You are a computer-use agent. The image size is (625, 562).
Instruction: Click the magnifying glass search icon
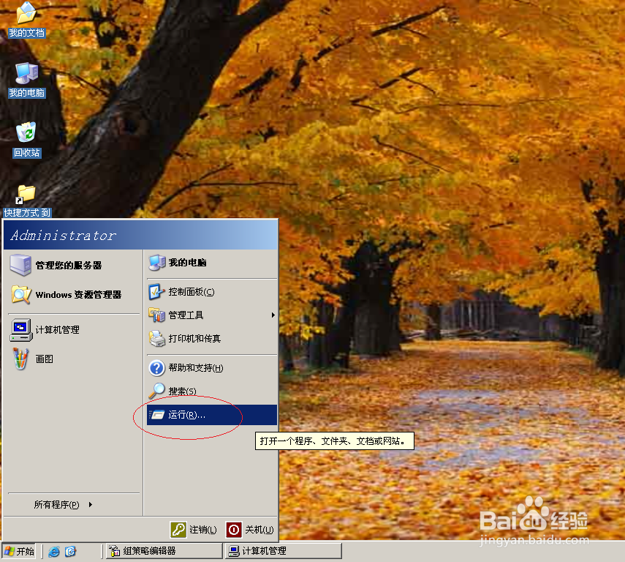(x=156, y=391)
